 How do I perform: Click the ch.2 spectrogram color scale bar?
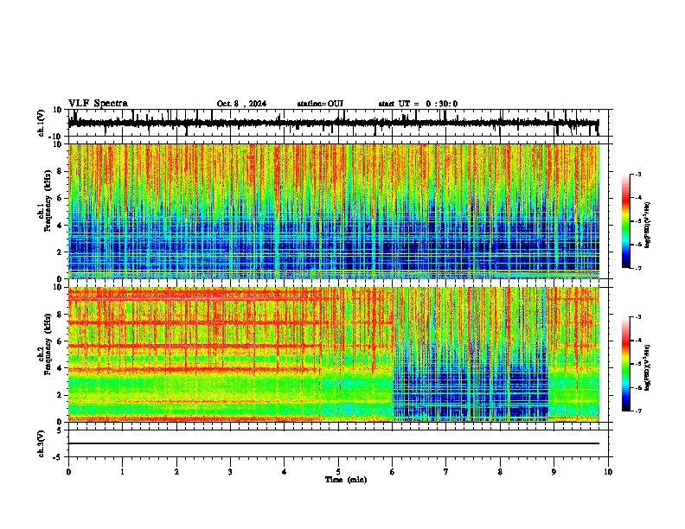pos(626,364)
